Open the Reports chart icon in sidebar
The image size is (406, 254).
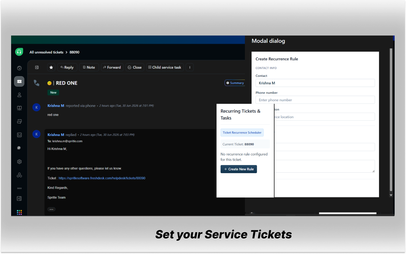19,135
